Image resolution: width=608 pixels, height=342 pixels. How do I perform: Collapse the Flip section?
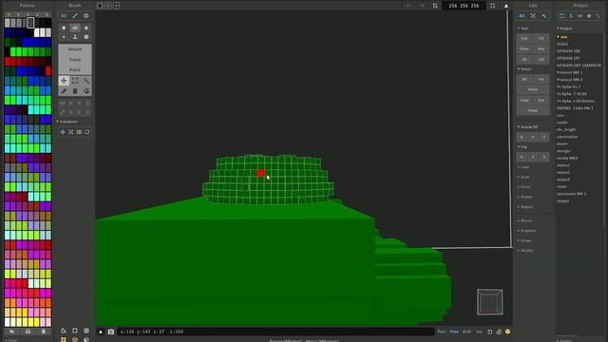click(x=522, y=147)
